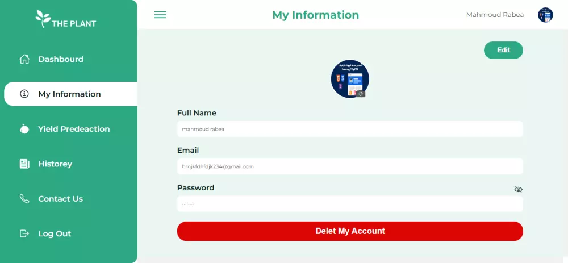Click The Plant leaf logo

(x=43, y=19)
